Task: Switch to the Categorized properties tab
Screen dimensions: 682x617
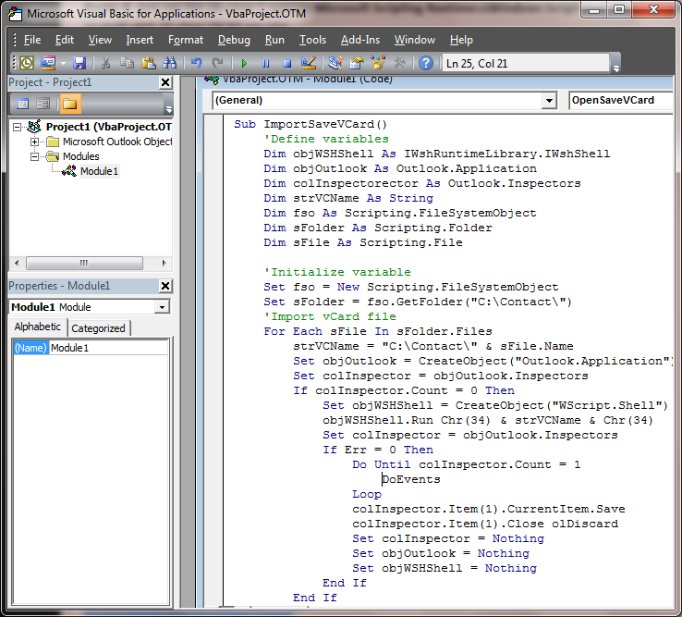Action: 99,328
